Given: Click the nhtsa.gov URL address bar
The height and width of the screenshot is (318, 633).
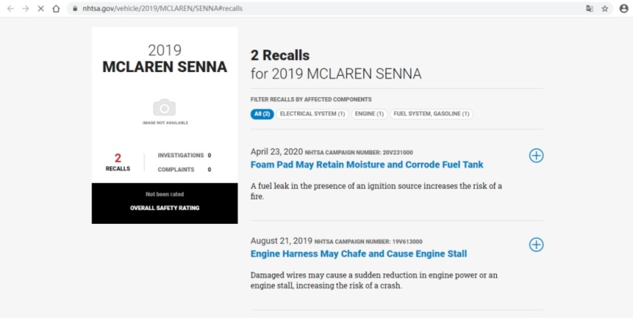Looking at the screenshot, I should pyautogui.click(x=323, y=8).
